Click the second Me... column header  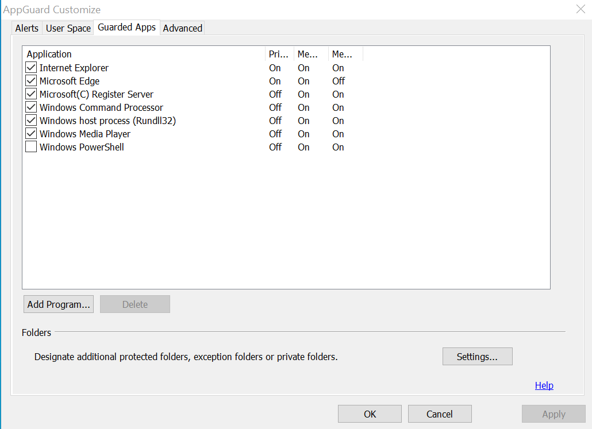click(345, 54)
